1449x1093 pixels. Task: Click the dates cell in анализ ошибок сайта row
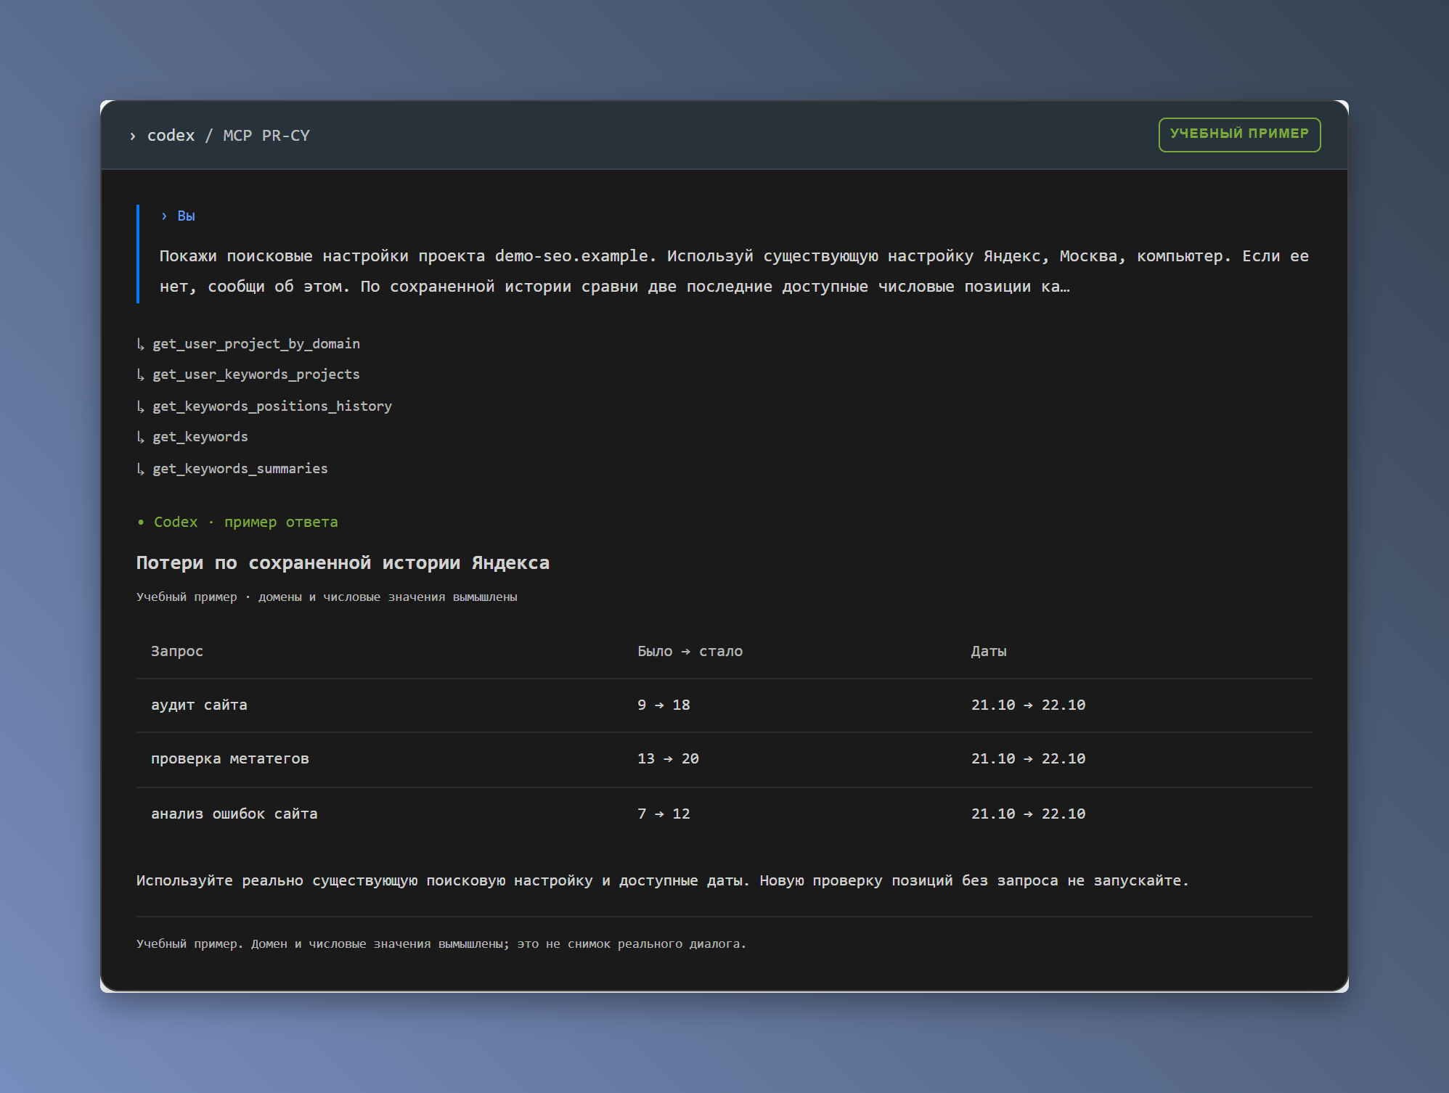[x=1029, y=814]
